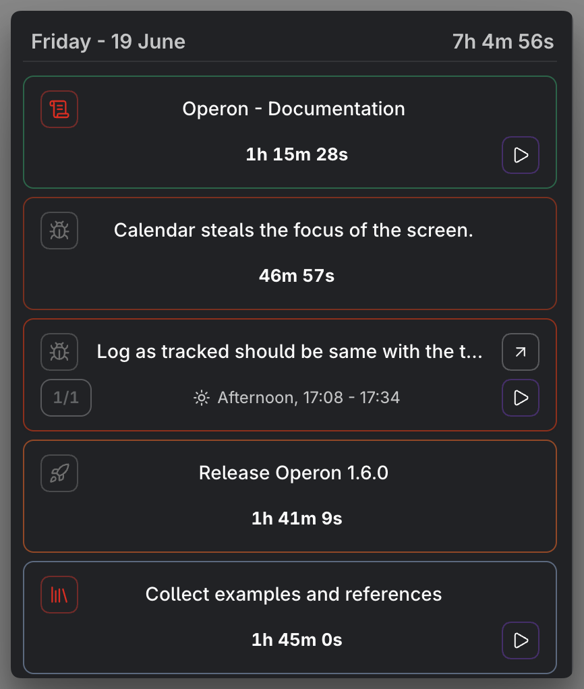Click the bug icon on Log as tracked card

(x=59, y=352)
